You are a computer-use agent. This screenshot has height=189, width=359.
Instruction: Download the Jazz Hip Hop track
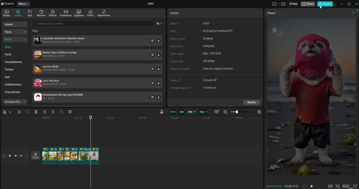158,83
